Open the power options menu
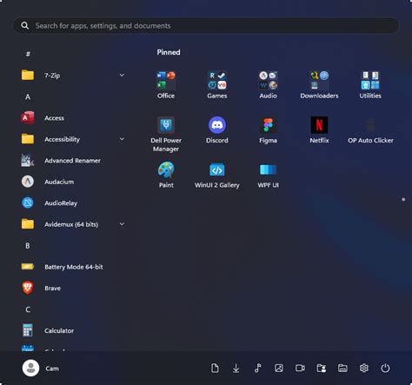This screenshot has width=412, height=385. click(385, 368)
